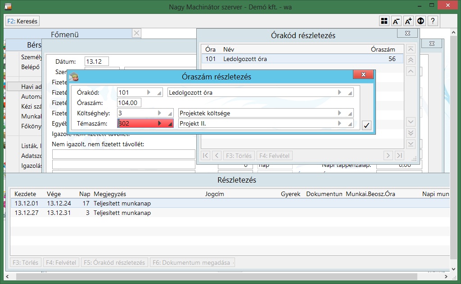This screenshot has height=284, width=461.
Task: Click the application icon in title bar
Action: pyautogui.click(x=8, y=7)
